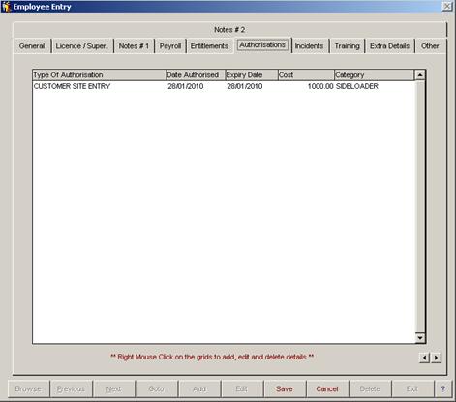Click the right arrow tab scroller
This screenshot has width=456, height=402.
pyautogui.click(x=436, y=358)
